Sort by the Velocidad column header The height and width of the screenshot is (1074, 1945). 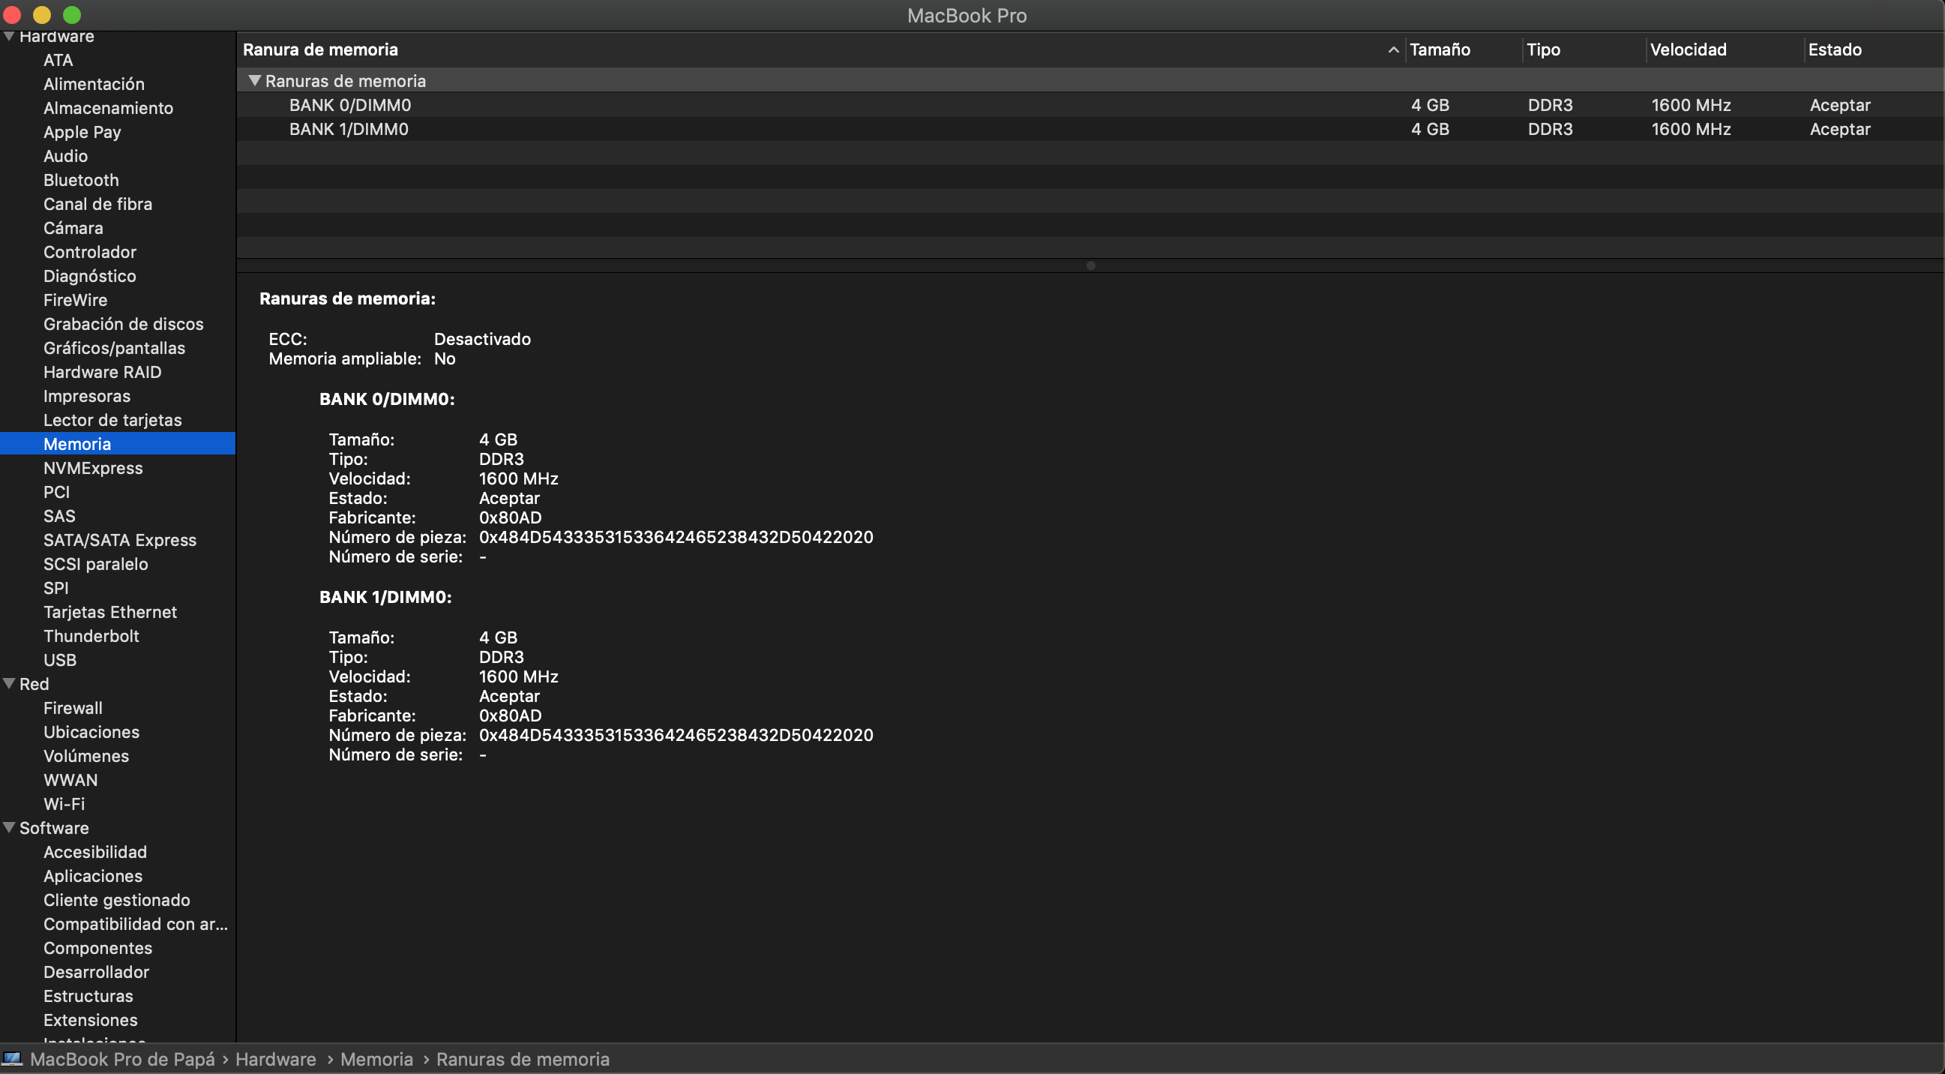pyautogui.click(x=1688, y=49)
